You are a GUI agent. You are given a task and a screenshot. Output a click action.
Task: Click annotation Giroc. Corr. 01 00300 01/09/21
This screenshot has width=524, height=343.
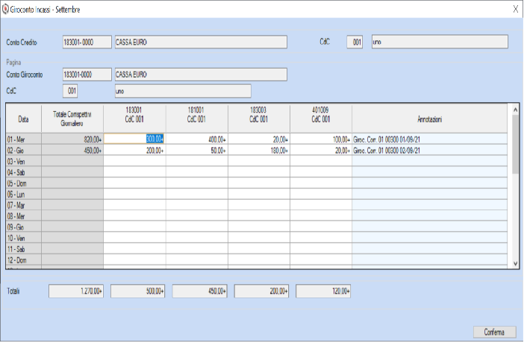pos(429,139)
